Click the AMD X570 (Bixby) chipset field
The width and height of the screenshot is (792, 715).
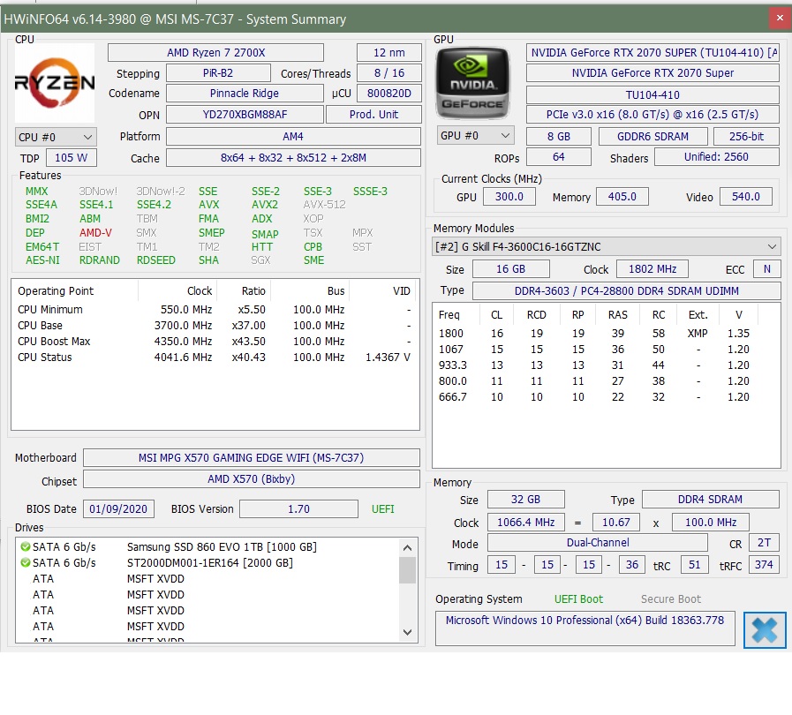(252, 479)
